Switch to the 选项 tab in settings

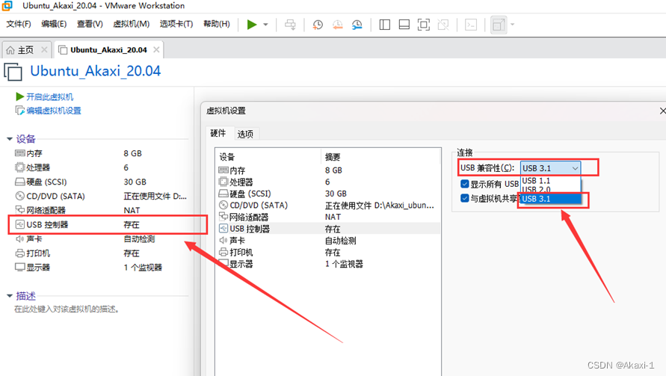tap(245, 135)
